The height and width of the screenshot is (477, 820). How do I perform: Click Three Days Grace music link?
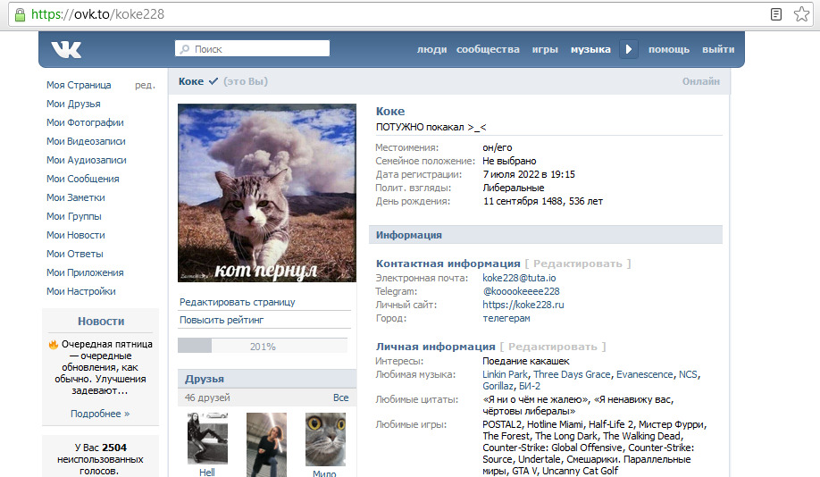pyautogui.click(x=572, y=374)
